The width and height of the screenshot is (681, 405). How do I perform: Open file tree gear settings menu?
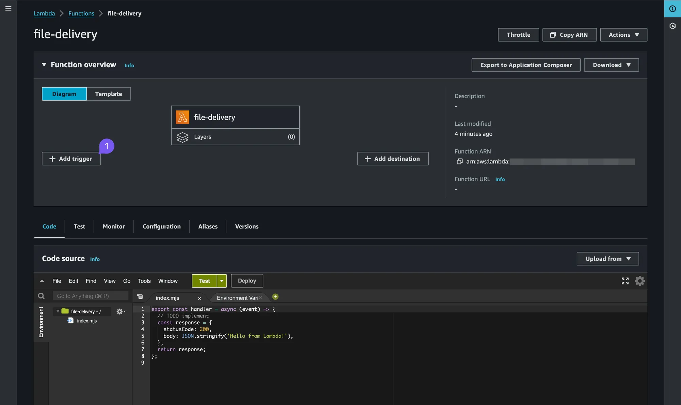(121, 311)
